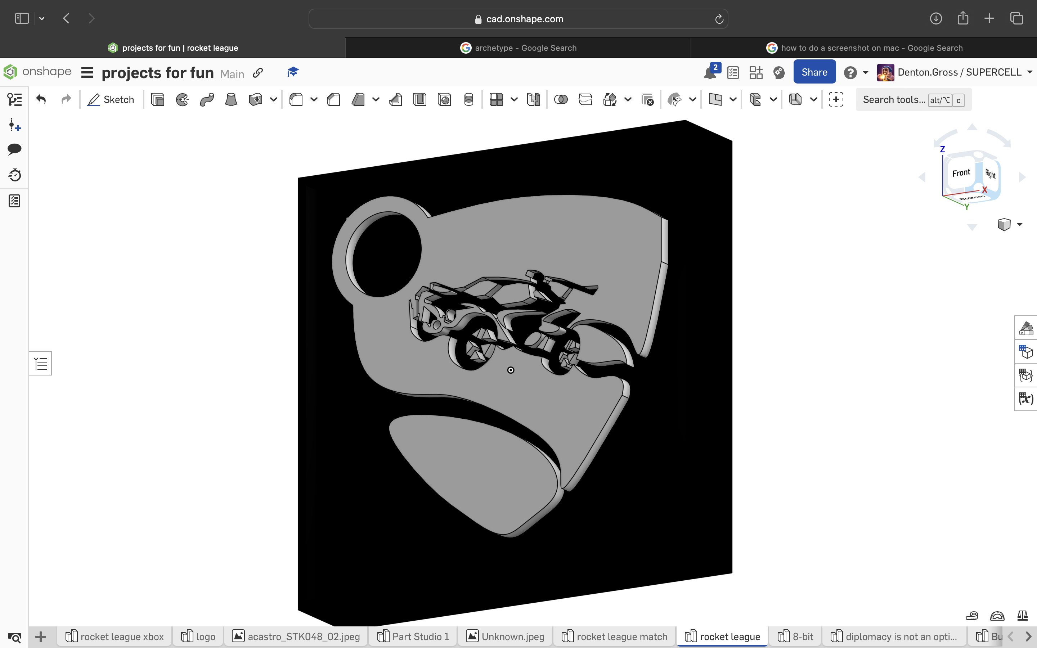
Task: Click the Share button
Action: (814, 72)
